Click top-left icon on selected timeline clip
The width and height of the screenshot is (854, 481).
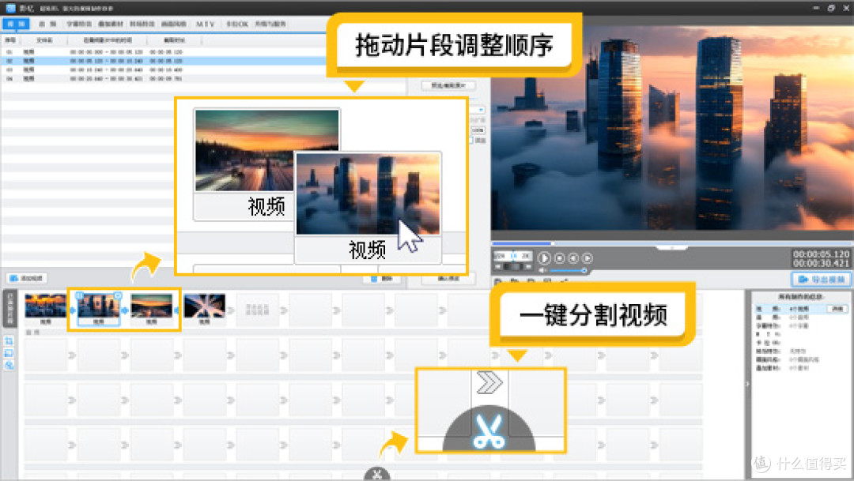tap(80, 295)
